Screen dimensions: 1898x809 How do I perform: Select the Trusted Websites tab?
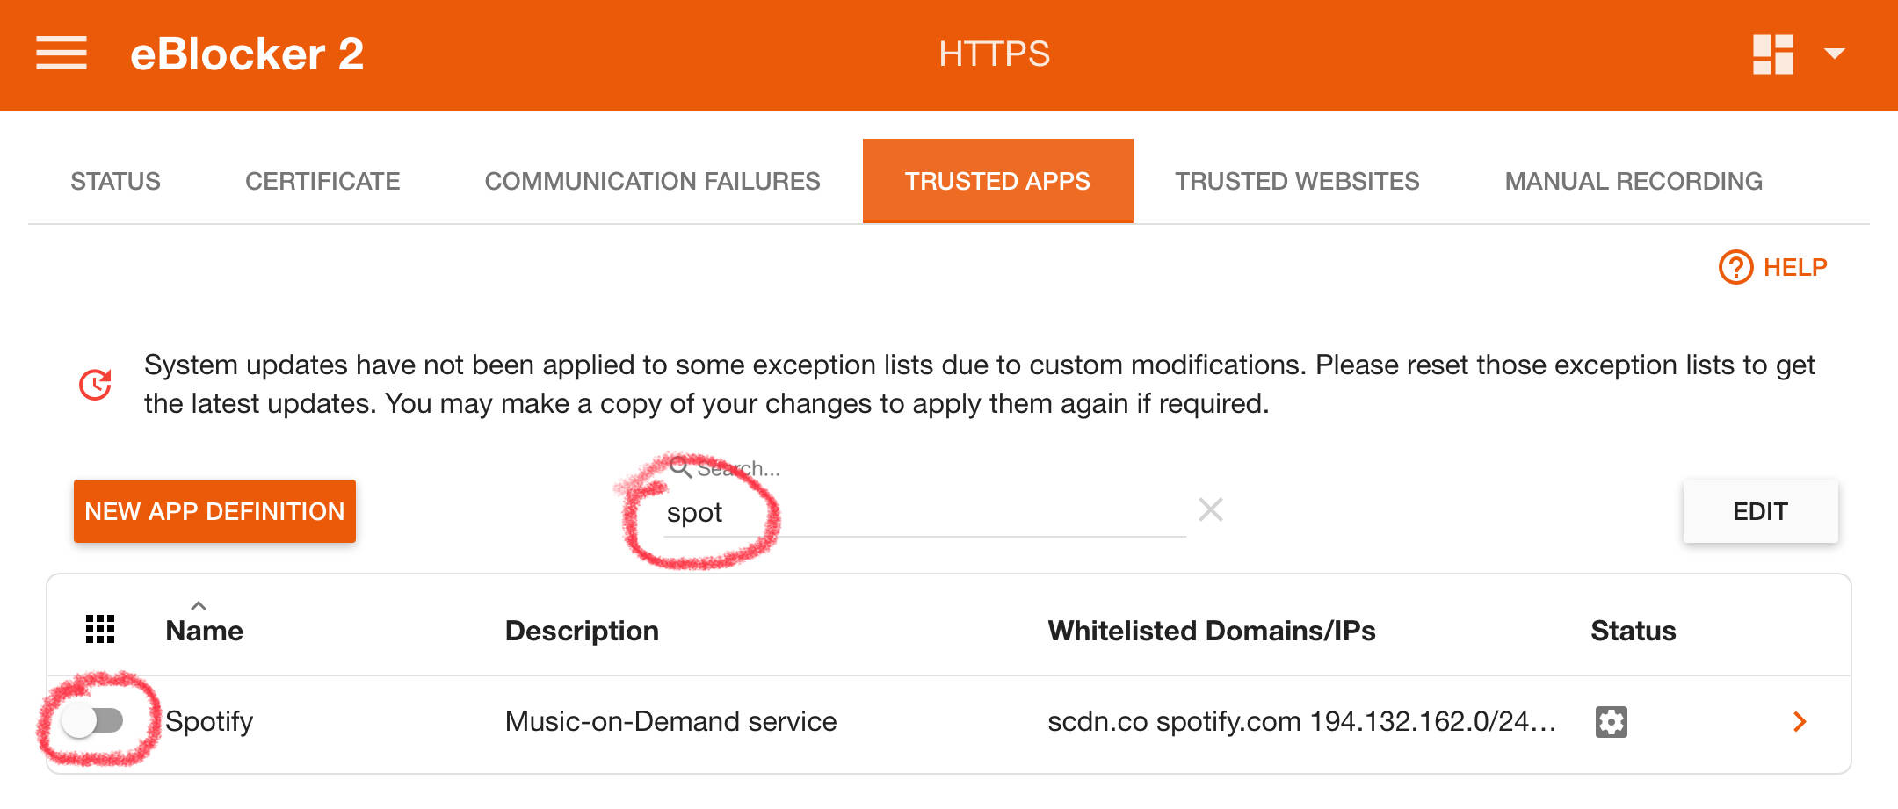[x=1297, y=181]
